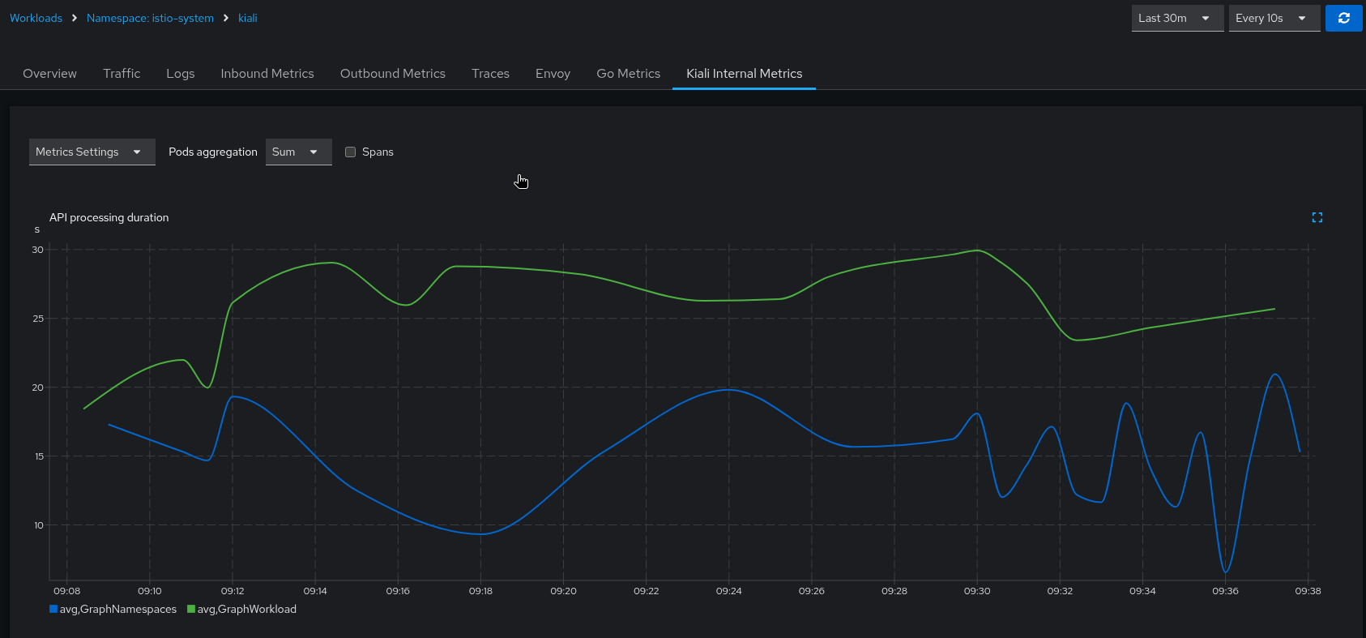Open the Pods aggregation Sum dropdown
The width and height of the screenshot is (1366, 638).
298,152
